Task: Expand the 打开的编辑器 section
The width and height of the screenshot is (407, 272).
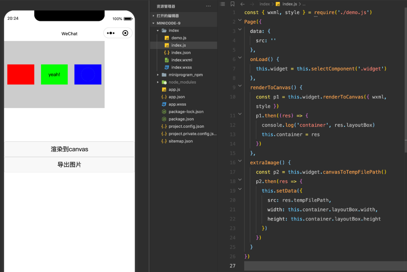Action: pyautogui.click(x=153, y=16)
